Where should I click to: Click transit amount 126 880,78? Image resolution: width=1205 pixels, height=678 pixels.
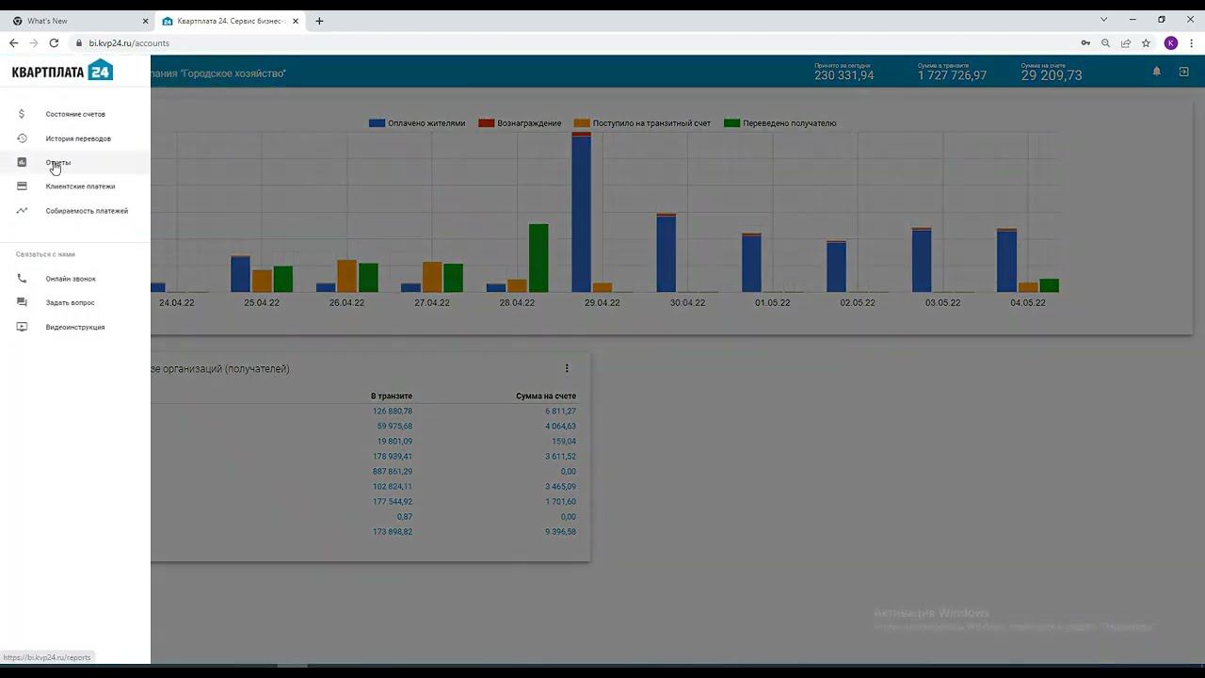(393, 412)
